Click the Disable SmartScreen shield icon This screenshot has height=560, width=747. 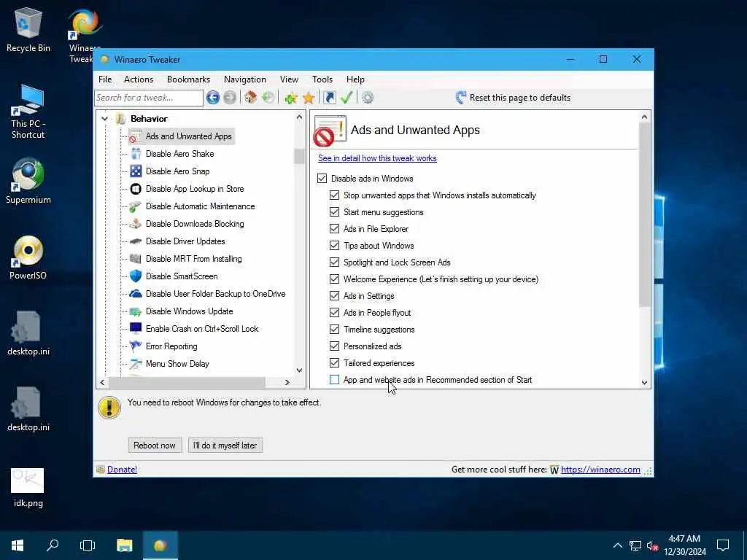[136, 276]
